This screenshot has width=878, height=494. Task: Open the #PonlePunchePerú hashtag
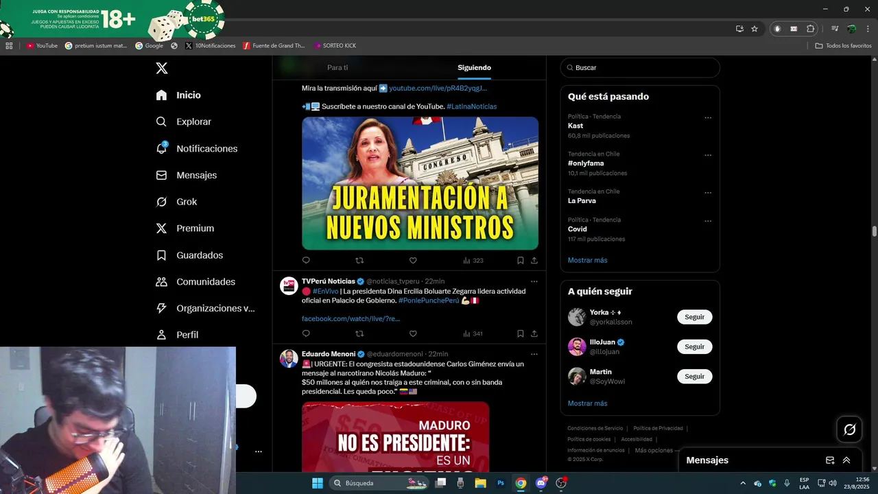tap(429, 301)
